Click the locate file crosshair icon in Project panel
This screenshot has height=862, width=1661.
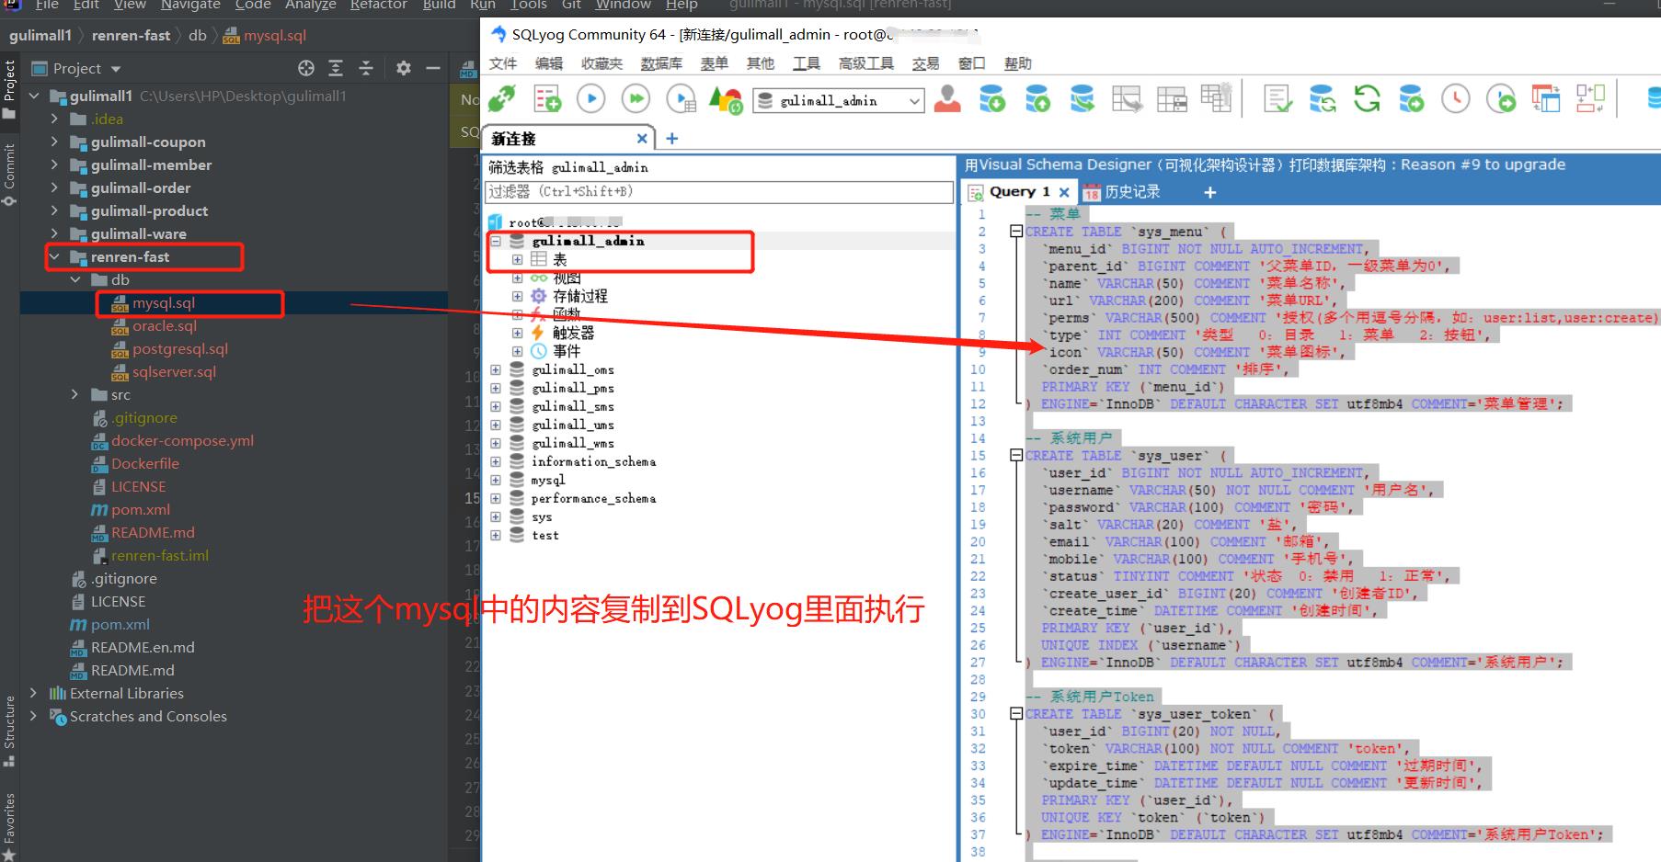point(306,68)
